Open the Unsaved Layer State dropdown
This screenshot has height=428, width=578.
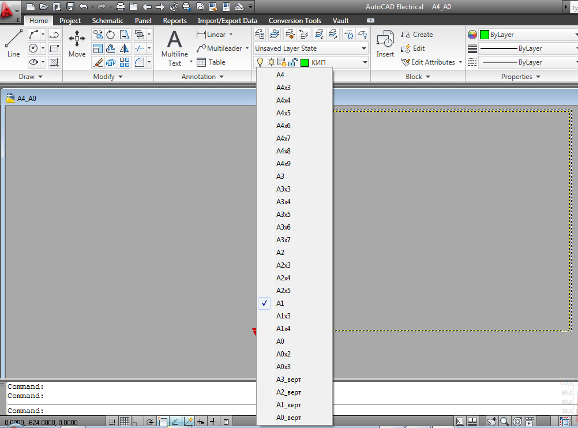[x=311, y=48]
